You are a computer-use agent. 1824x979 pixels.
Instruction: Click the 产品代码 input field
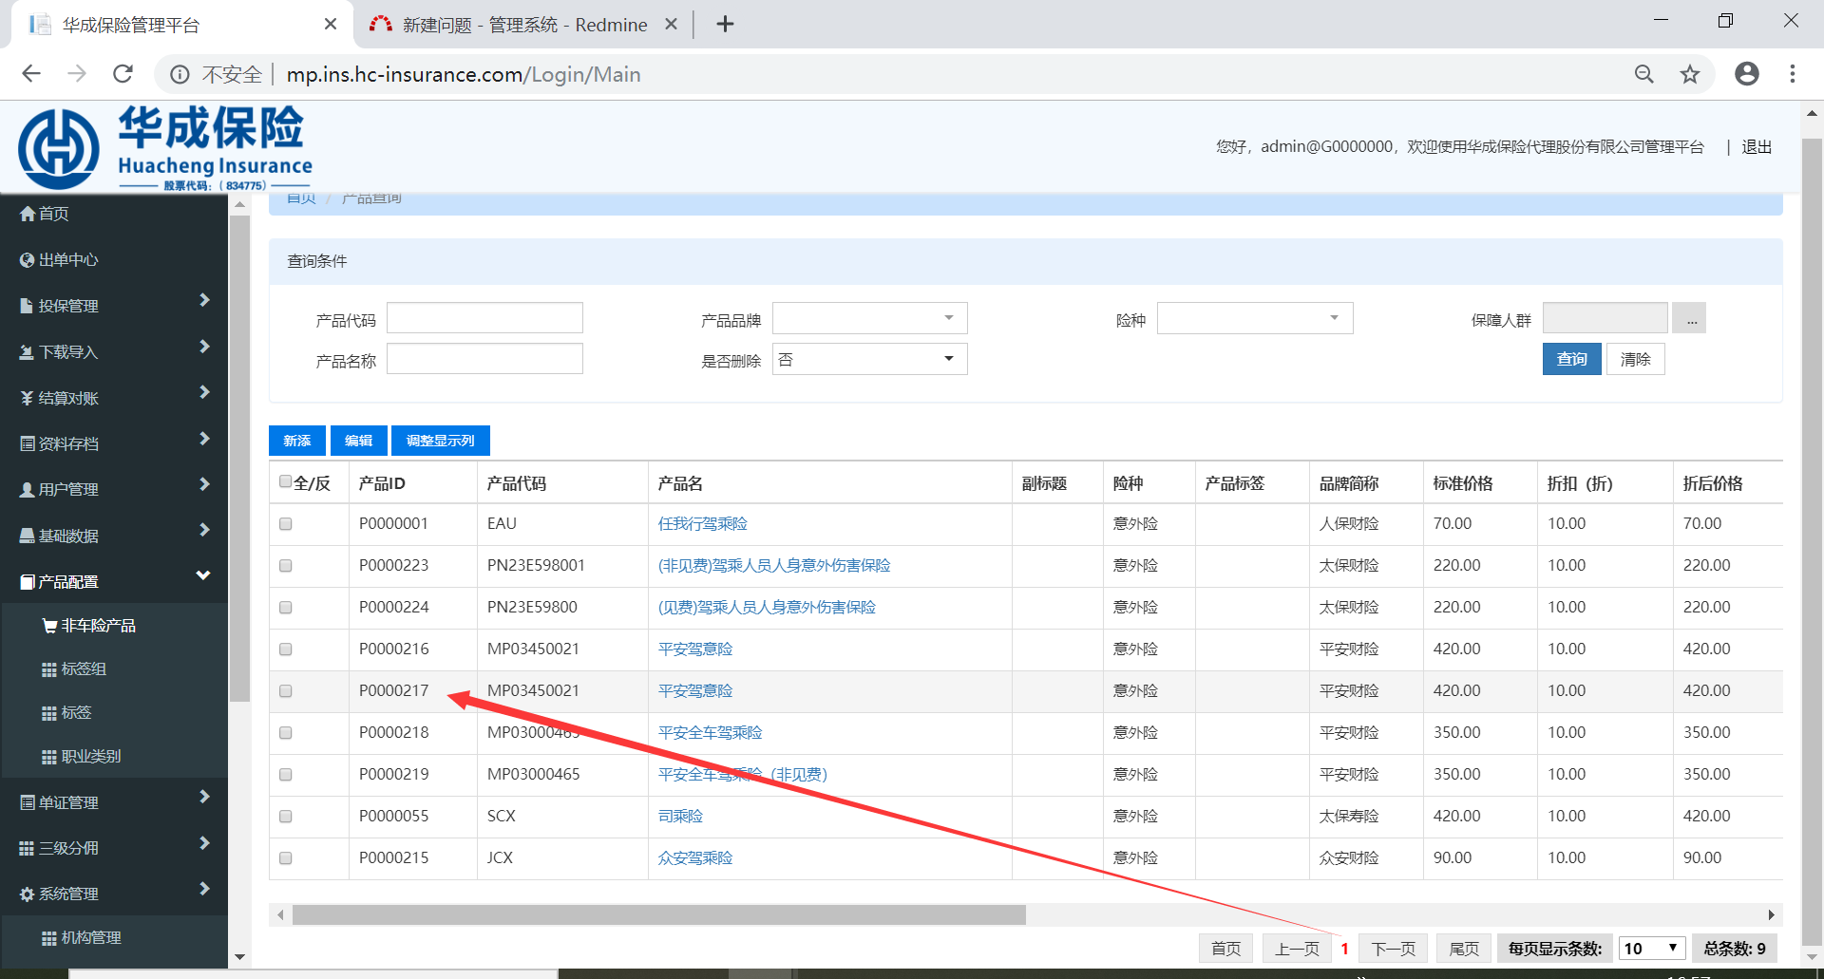[484, 318]
